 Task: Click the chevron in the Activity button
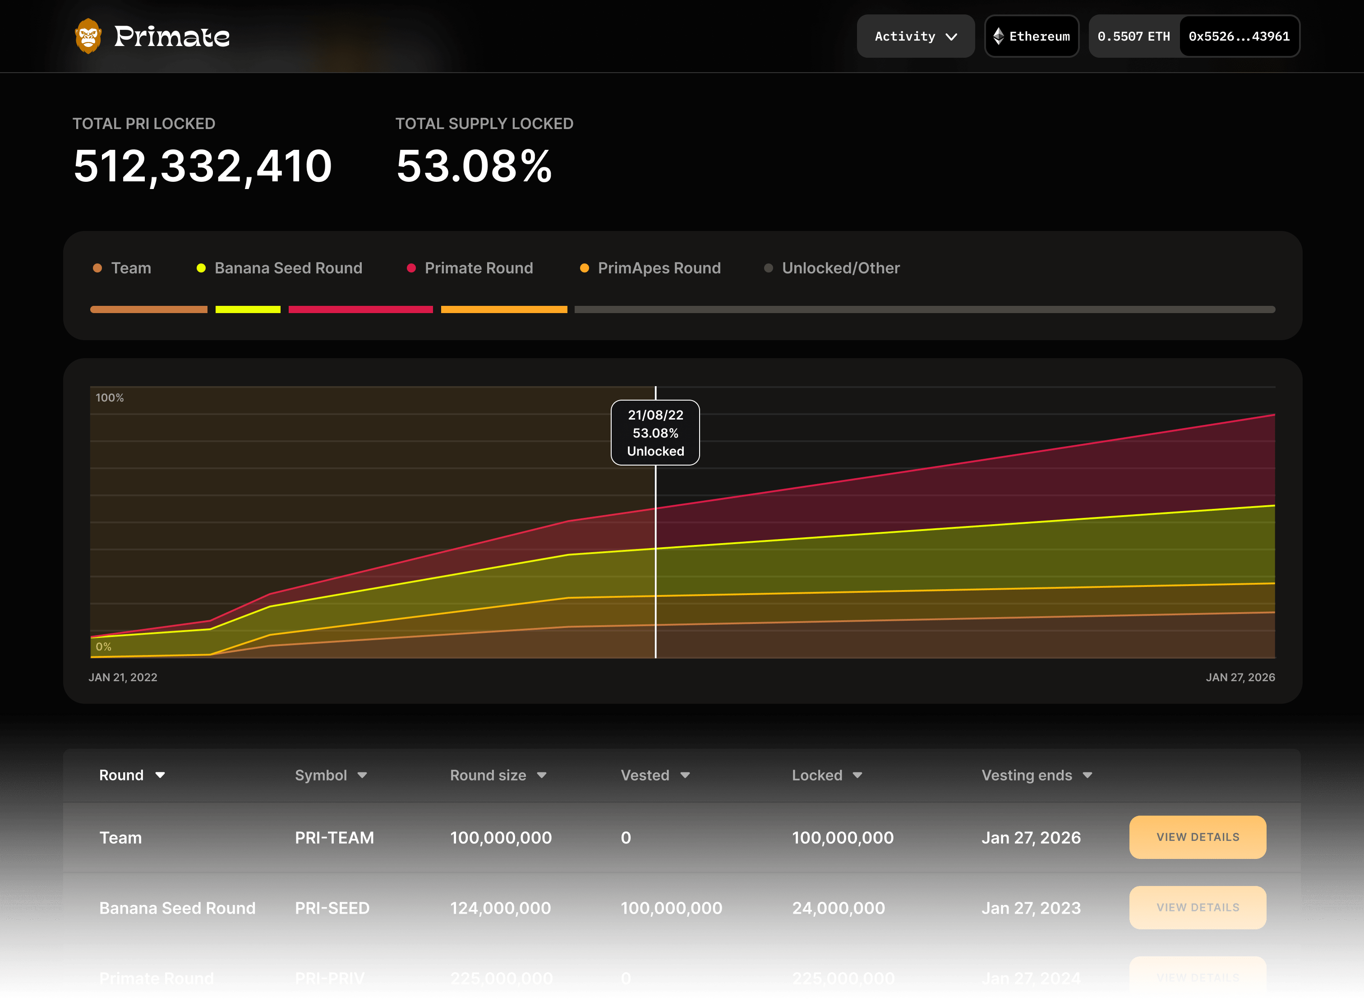pos(952,37)
